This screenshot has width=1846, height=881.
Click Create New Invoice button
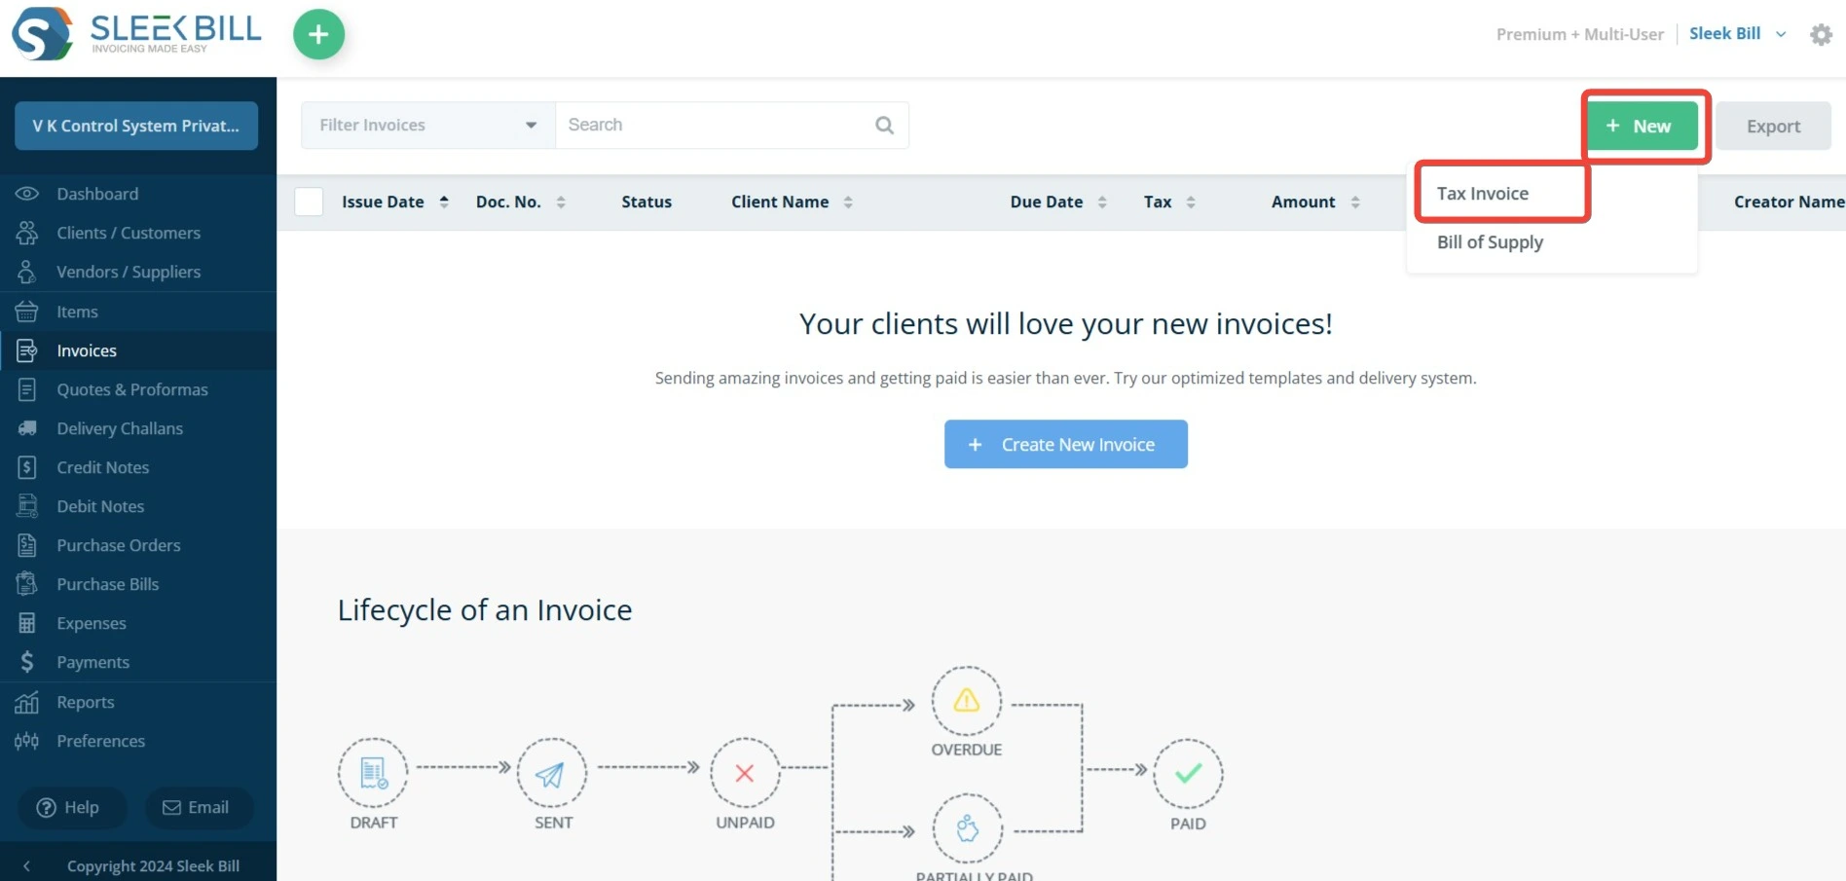coord(1065,444)
